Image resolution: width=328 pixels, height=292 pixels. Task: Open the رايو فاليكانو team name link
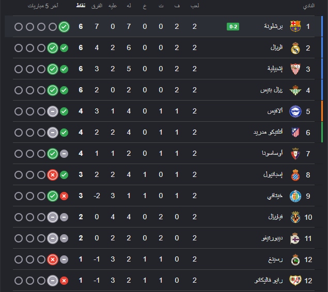pos(269,280)
